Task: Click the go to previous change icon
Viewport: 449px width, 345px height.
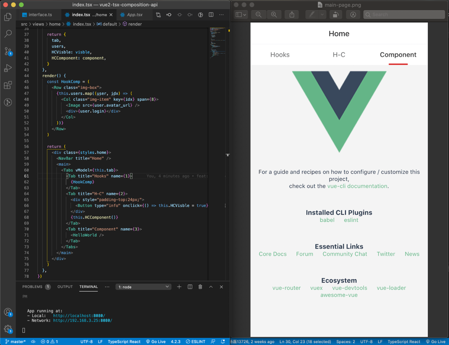Action: 169,15
